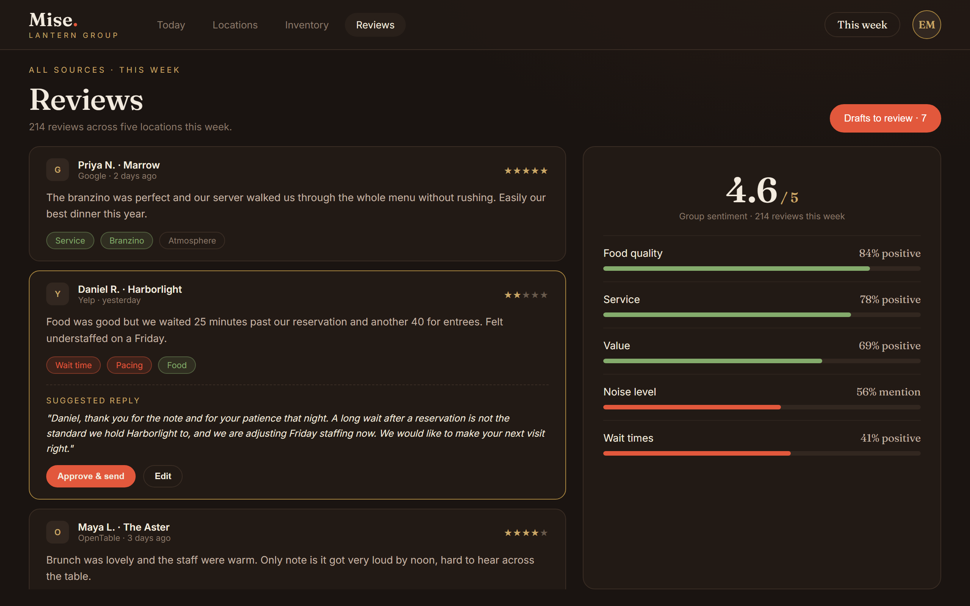
Task: Open the EM user avatar
Action: click(x=926, y=25)
